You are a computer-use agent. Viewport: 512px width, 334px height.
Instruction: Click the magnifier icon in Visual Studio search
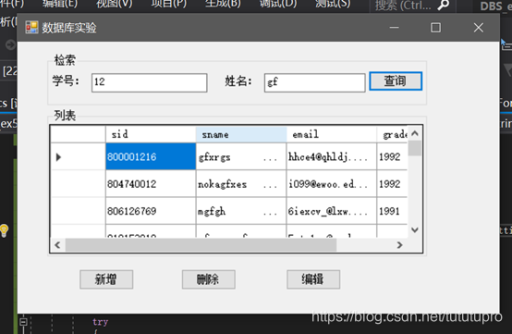pos(444,5)
